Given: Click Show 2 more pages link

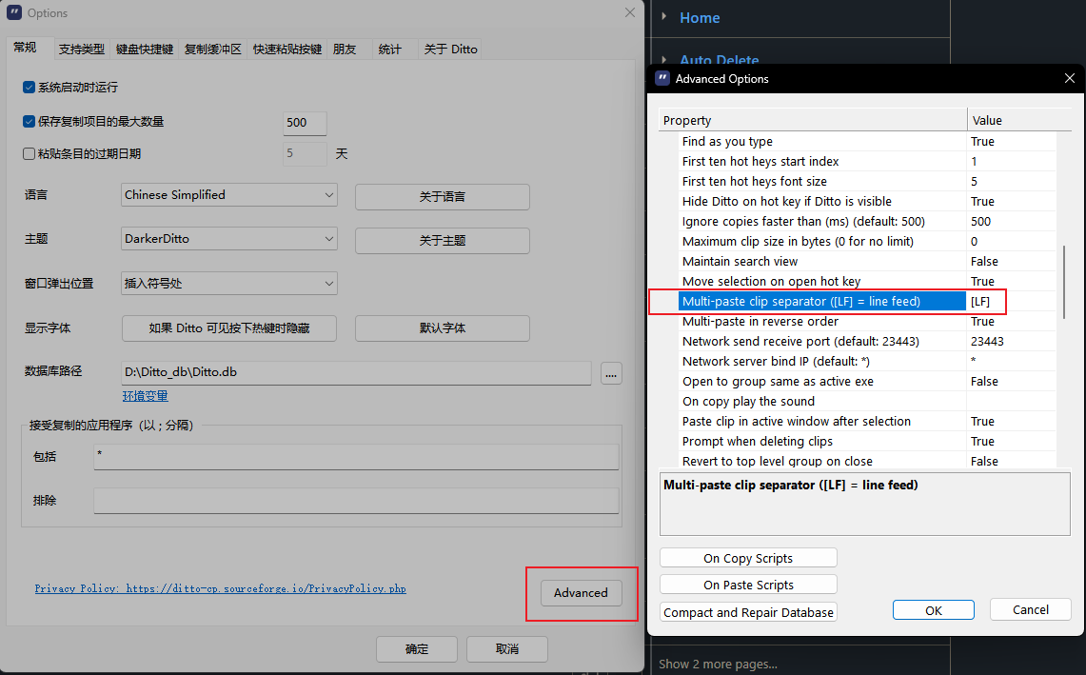Looking at the screenshot, I should 718,664.
